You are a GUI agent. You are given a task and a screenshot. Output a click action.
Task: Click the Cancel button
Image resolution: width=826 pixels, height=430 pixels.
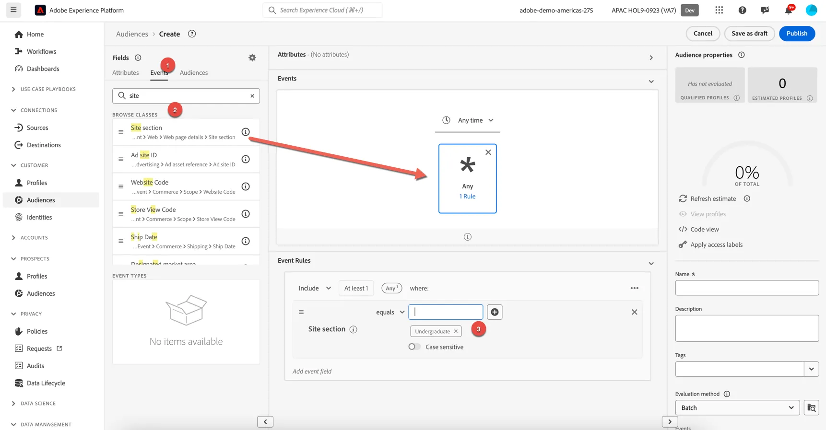(x=703, y=34)
